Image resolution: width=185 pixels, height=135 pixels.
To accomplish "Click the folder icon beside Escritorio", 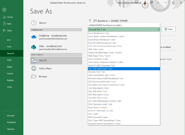I will 95,21.
